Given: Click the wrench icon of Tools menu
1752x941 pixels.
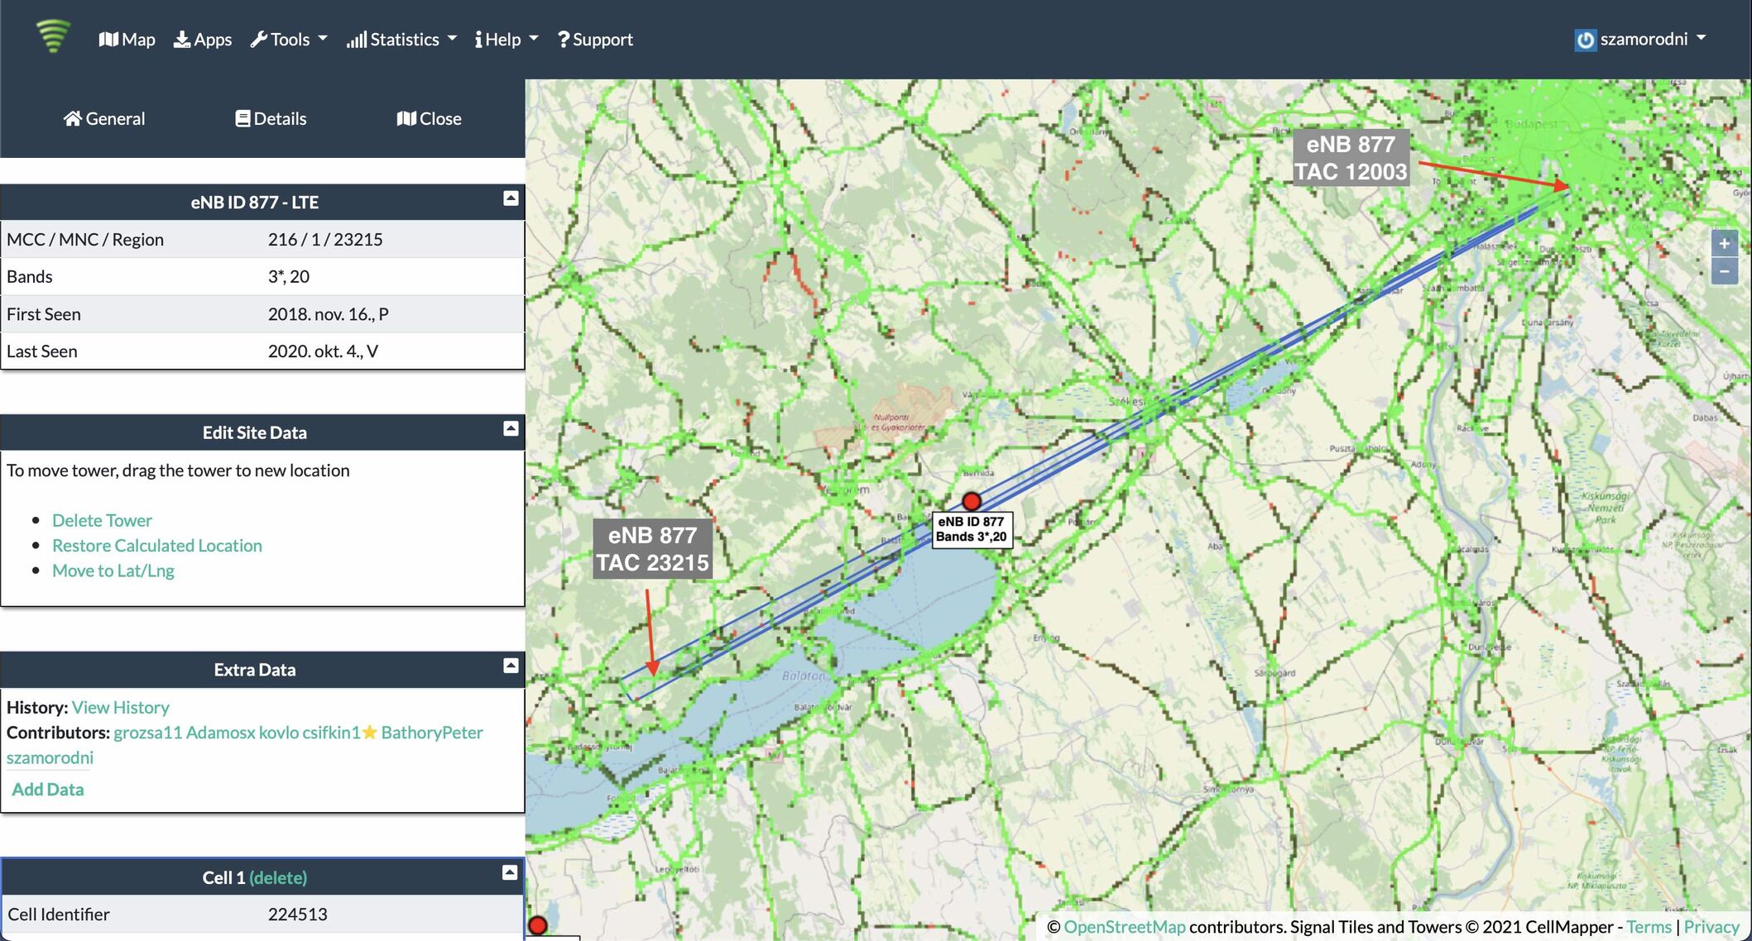Looking at the screenshot, I should pos(259,40).
